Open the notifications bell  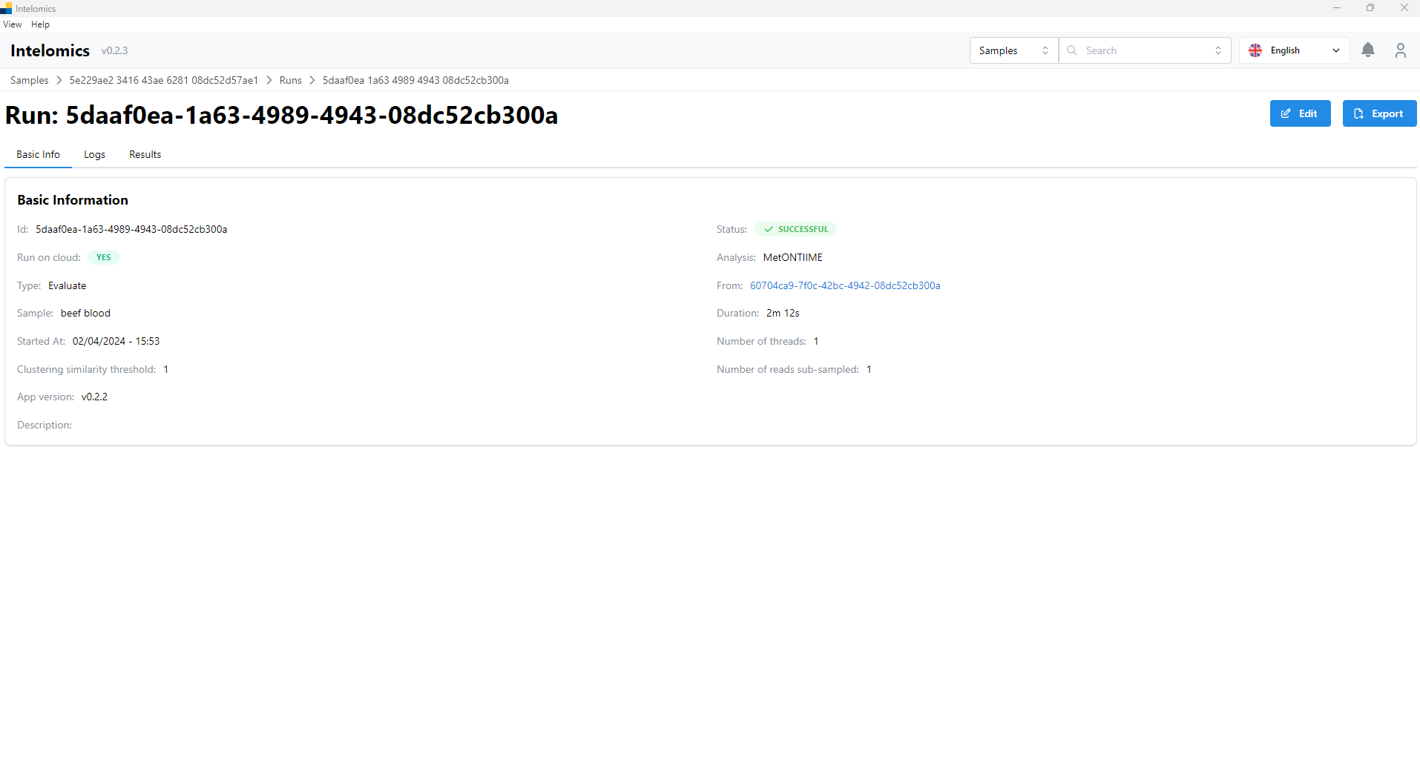1368,50
